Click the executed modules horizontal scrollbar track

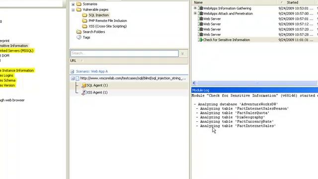click(257, 83)
